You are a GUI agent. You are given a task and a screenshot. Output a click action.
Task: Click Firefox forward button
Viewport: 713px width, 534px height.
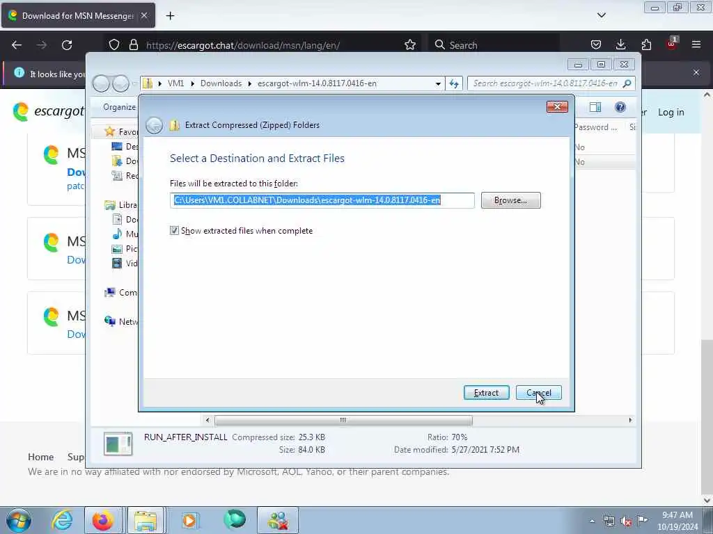pos(41,45)
